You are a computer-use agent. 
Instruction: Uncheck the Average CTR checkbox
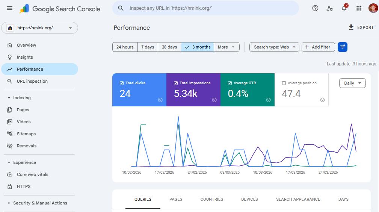(x=230, y=83)
